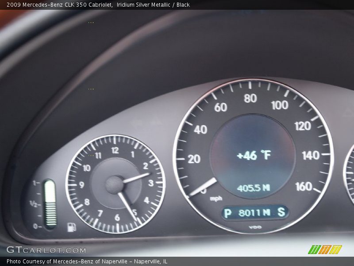This screenshot has width=354, height=266.
Task: Click the +46 °F temperature readout
Action: point(254,156)
